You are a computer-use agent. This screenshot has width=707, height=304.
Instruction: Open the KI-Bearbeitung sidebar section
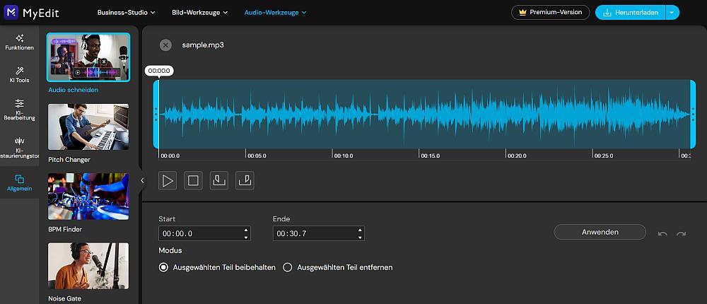[19, 108]
